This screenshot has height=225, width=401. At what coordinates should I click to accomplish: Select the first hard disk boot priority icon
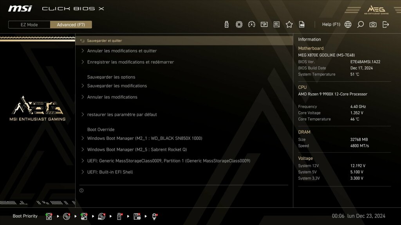(49, 216)
